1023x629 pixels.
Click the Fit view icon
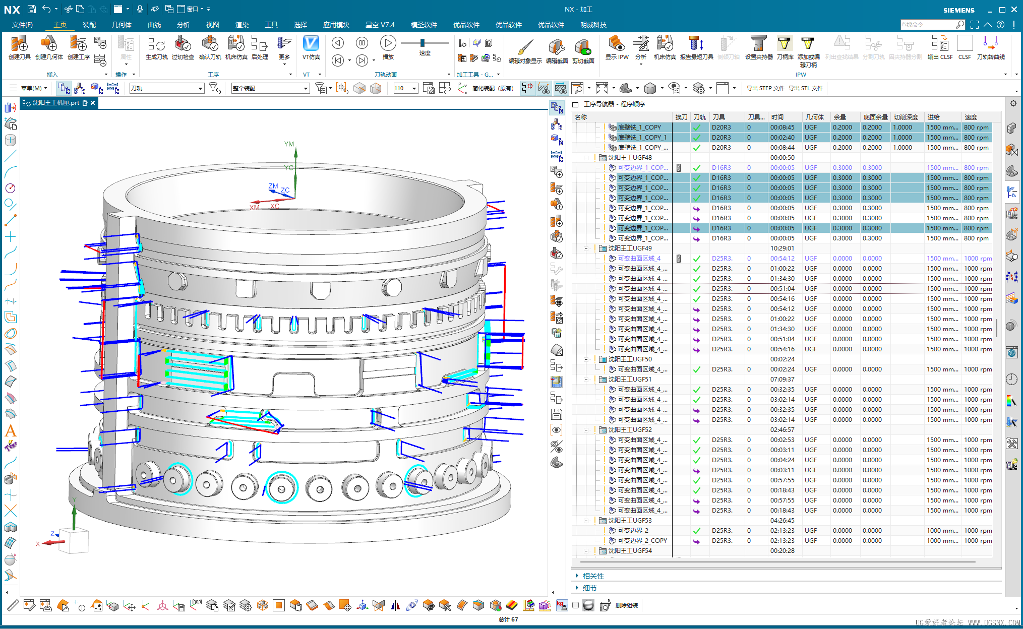[x=602, y=88]
